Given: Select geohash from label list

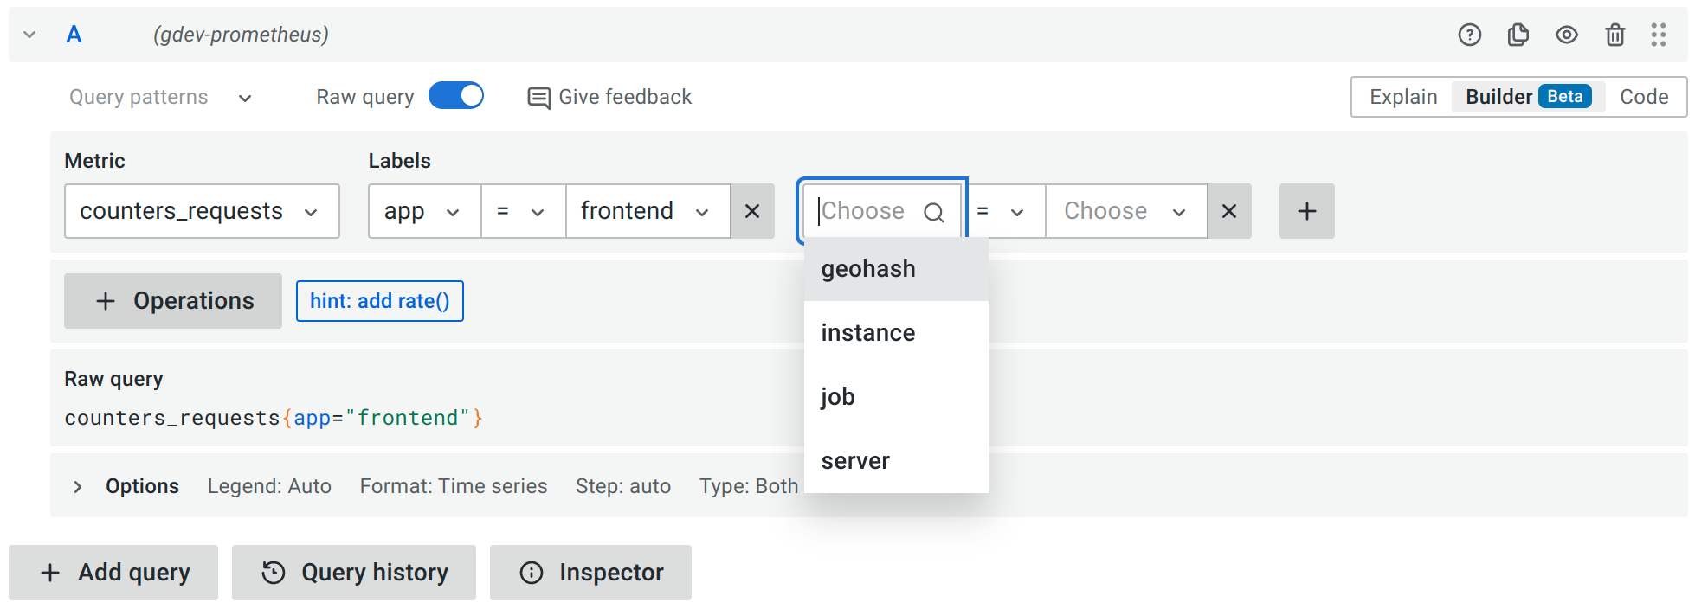Looking at the screenshot, I should tap(868, 269).
